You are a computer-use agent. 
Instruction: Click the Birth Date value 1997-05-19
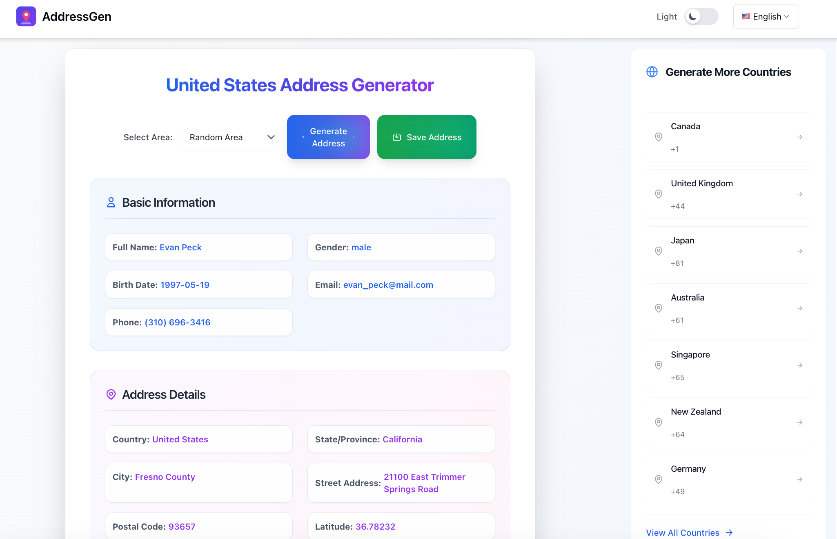[185, 285]
